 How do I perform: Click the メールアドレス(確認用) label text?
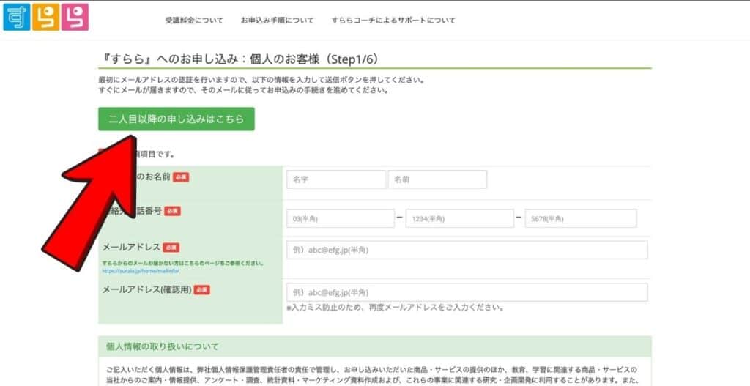146,289
